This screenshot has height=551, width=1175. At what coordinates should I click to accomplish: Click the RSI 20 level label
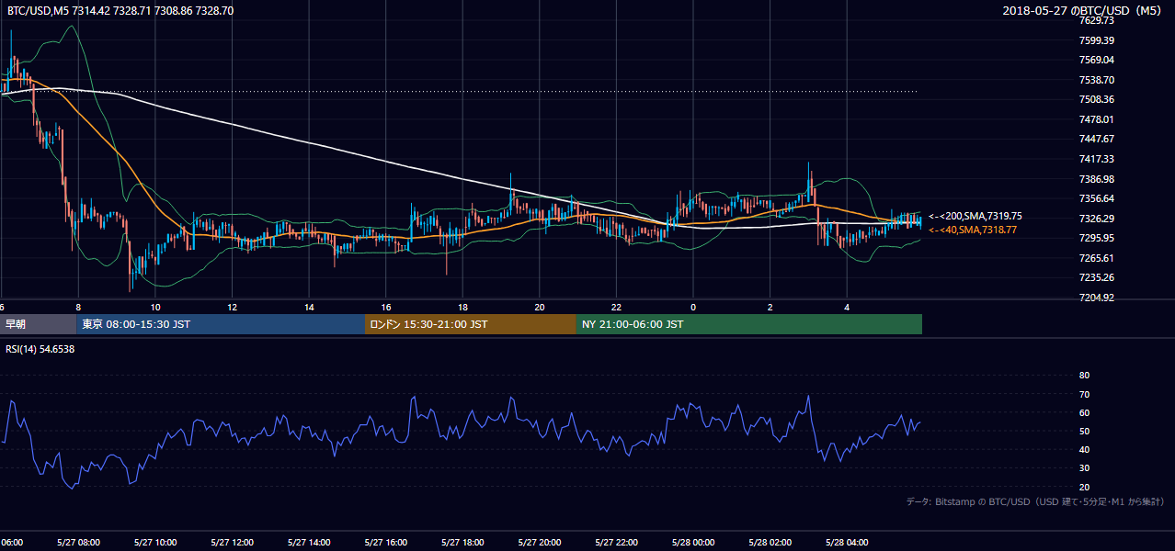[1084, 487]
